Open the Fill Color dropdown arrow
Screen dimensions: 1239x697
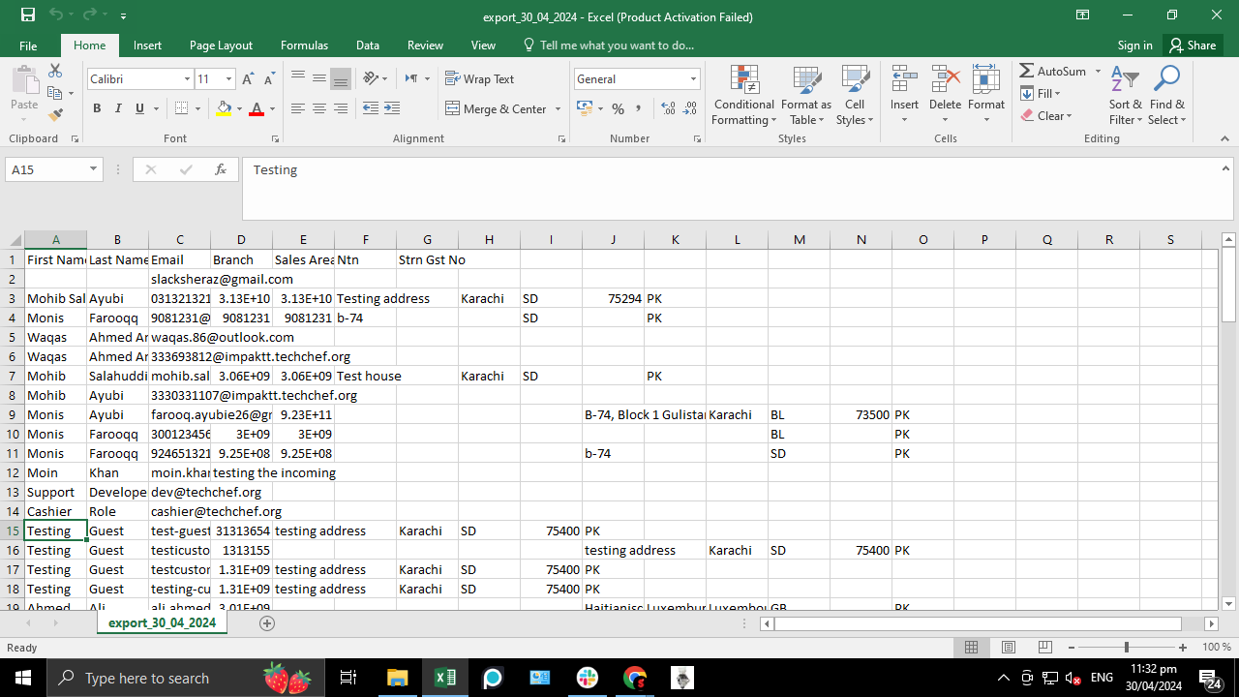(239, 109)
